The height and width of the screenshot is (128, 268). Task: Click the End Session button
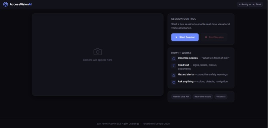214,37
